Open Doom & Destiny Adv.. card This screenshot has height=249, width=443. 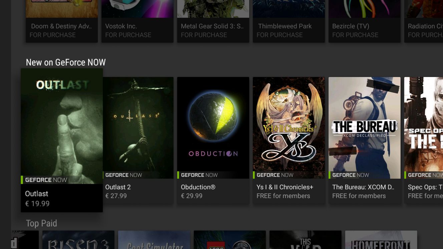pos(62,21)
